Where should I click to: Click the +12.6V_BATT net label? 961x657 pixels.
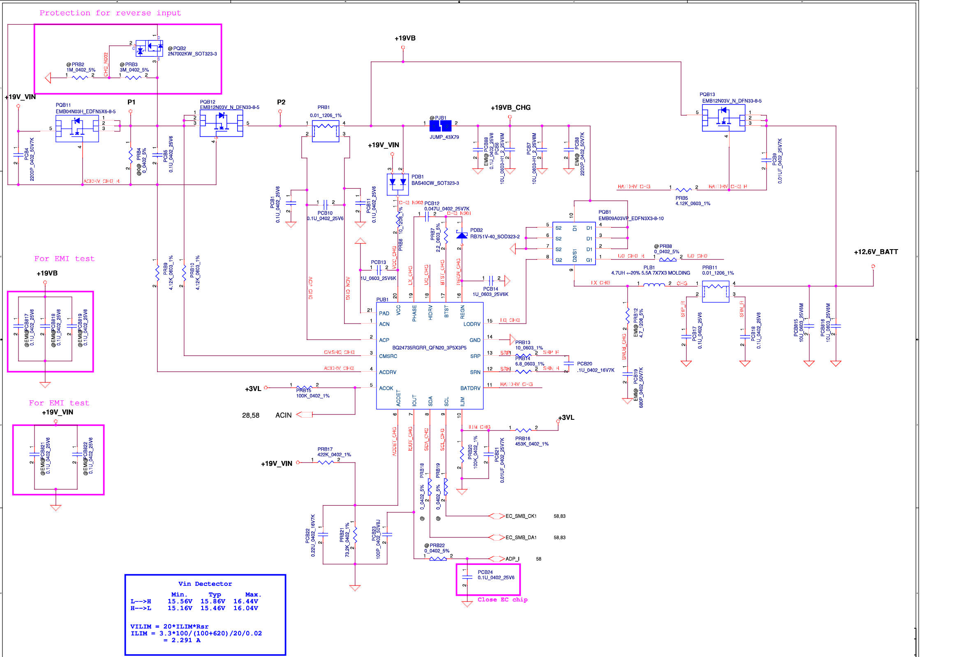click(x=876, y=252)
